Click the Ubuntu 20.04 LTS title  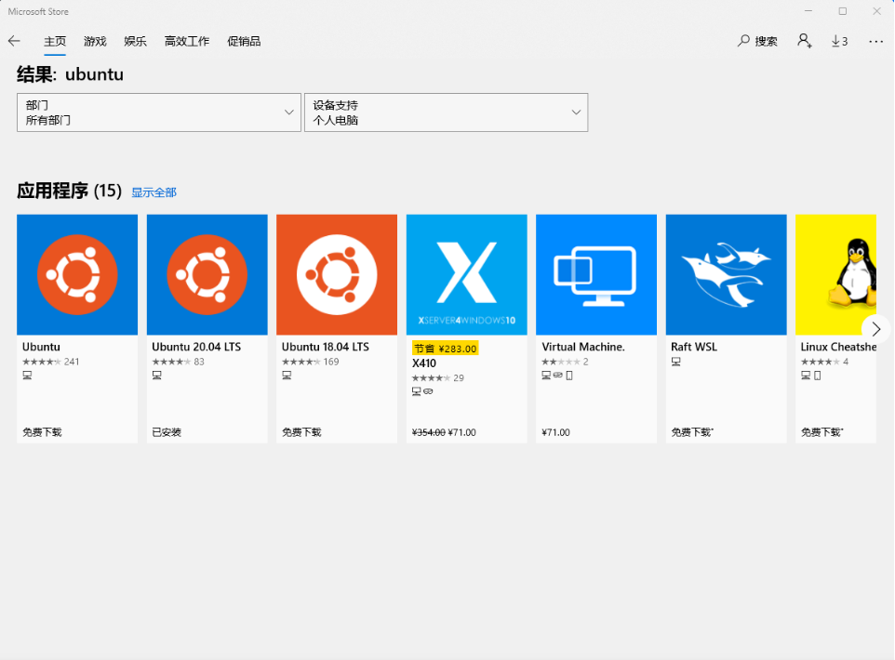click(196, 347)
